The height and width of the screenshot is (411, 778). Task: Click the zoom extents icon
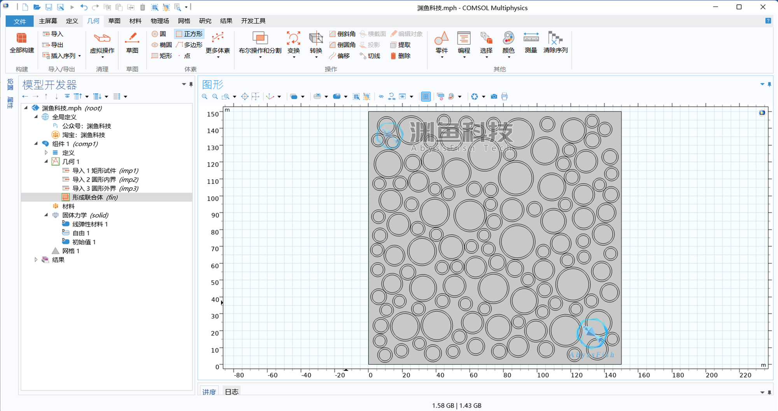point(245,96)
